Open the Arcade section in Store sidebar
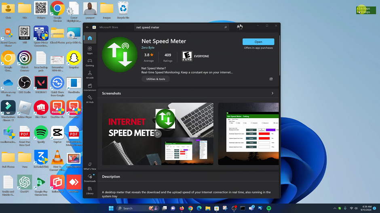 coord(90,75)
